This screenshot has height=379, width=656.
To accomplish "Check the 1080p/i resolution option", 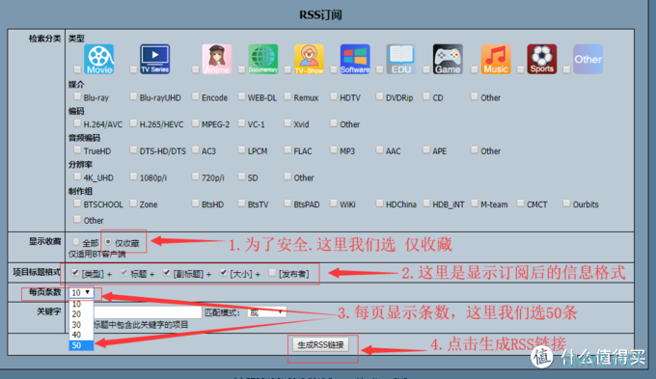I will point(133,176).
